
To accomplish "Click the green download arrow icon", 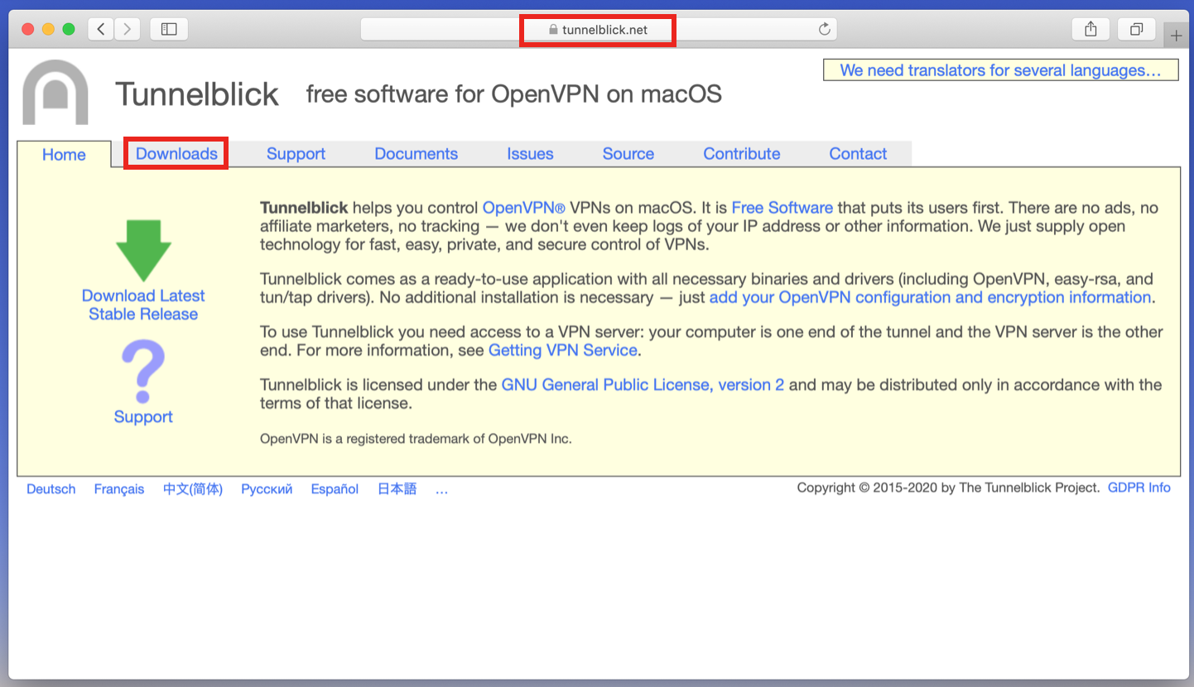I will (143, 250).
